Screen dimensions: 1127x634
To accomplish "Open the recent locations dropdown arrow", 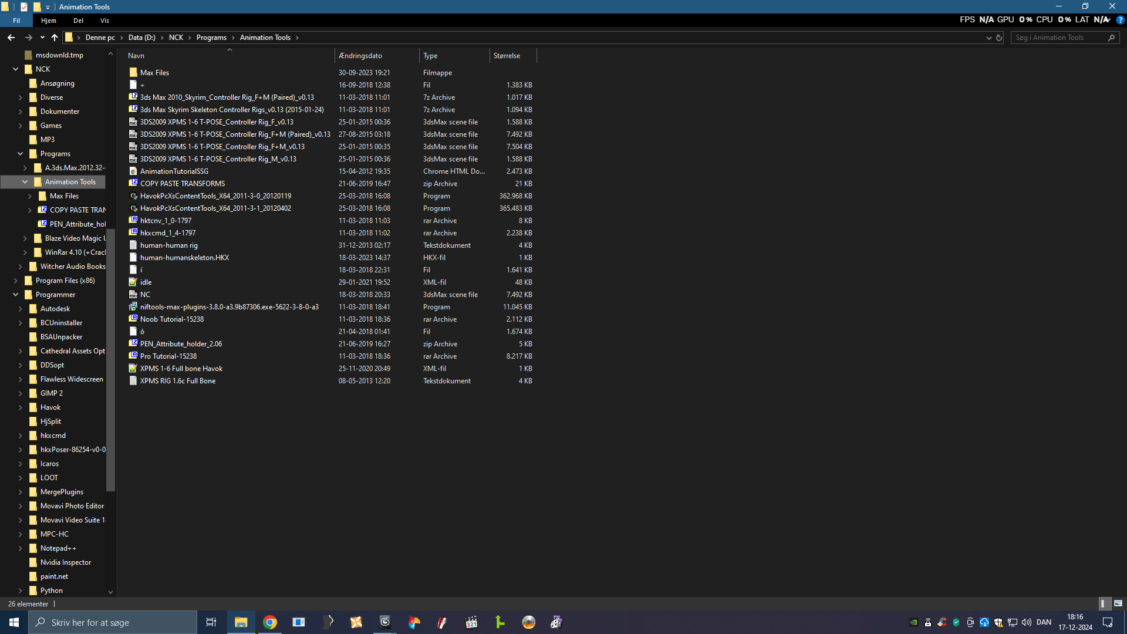I will click(42, 38).
